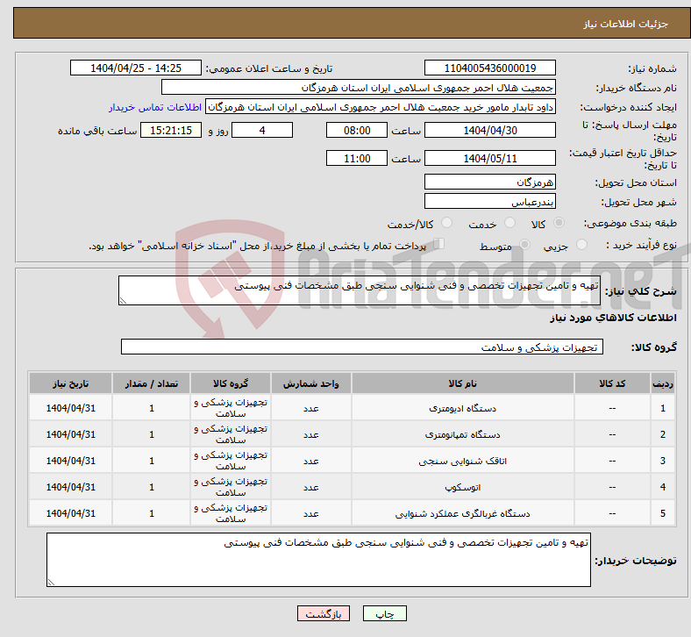Click the remaining time field 15:21:15
Screen dimensions: 691x637
(171, 130)
